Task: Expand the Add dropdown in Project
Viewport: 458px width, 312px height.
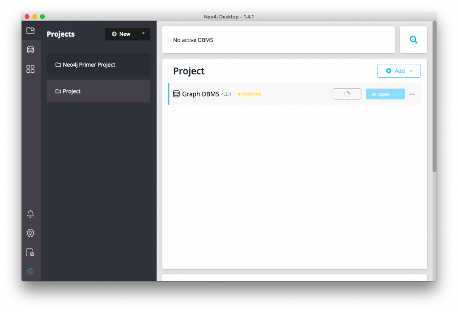Action: pyautogui.click(x=411, y=71)
